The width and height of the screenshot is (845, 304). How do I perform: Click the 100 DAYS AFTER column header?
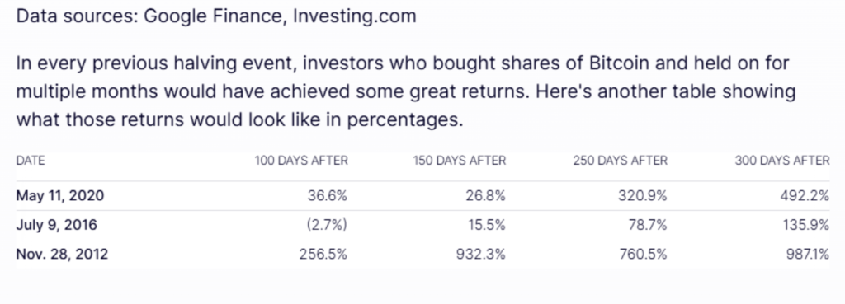coord(301,161)
